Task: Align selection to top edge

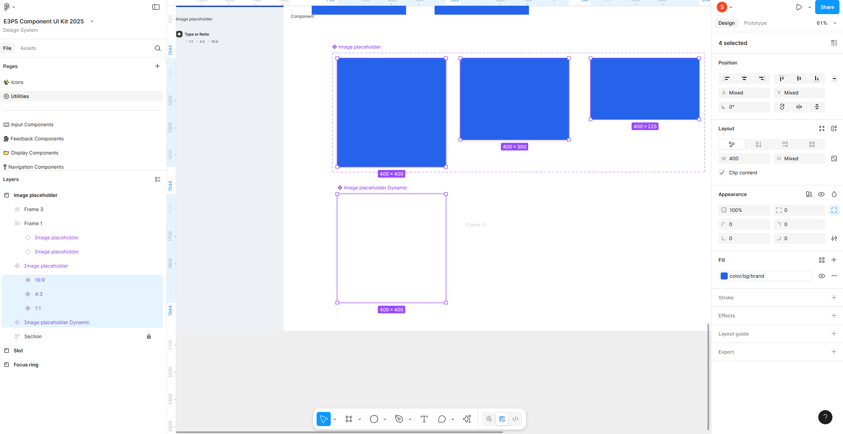Action: click(782, 79)
